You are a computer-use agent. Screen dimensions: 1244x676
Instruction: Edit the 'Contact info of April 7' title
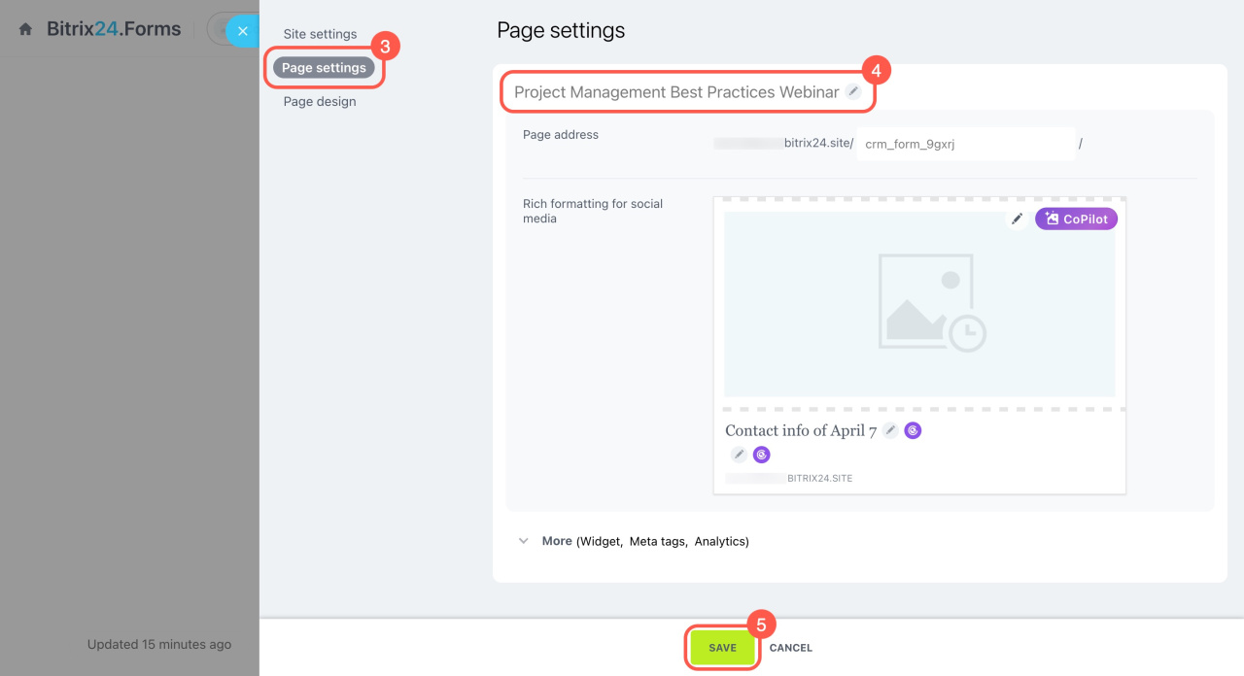(x=890, y=430)
